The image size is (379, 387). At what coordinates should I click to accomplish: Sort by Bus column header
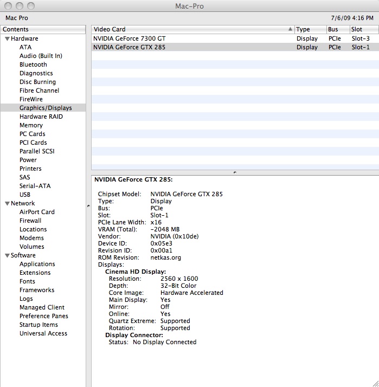[338, 29]
